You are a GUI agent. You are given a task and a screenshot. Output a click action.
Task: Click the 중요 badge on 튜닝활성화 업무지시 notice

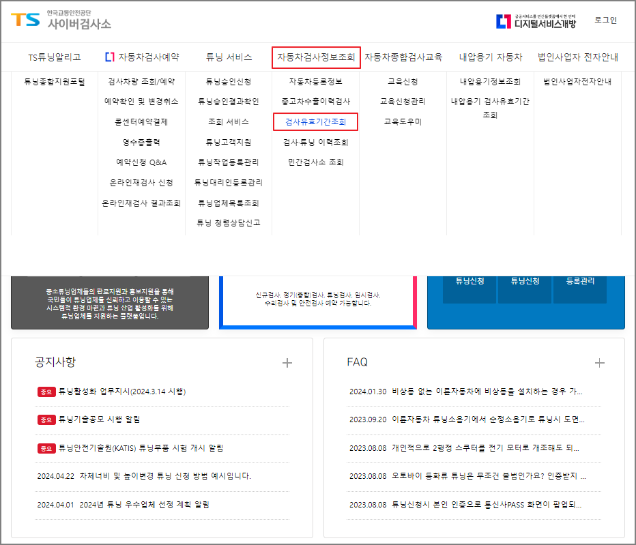46,391
